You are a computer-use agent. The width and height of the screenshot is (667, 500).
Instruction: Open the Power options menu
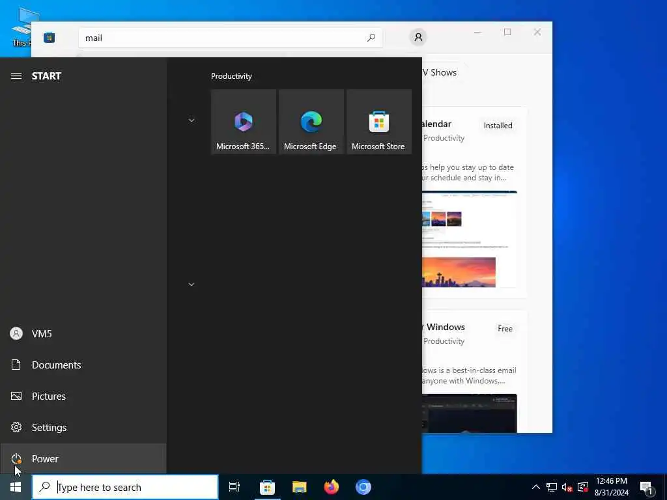tap(83, 459)
